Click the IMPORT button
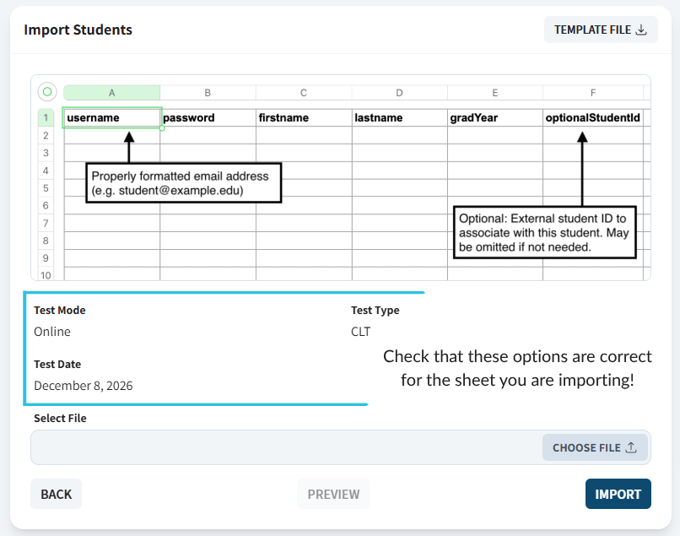The height and width of the screenshot is (536, 680). [618, 494]
